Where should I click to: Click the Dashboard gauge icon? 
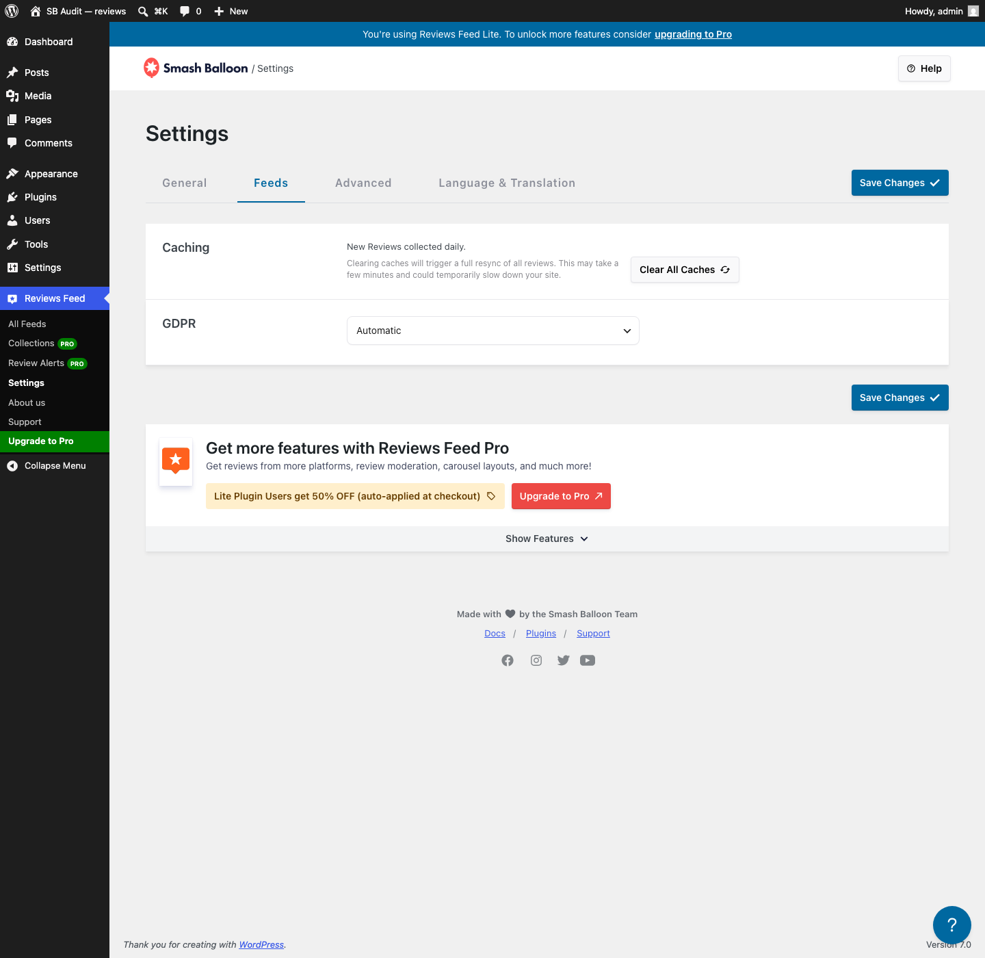coord(12,42)
